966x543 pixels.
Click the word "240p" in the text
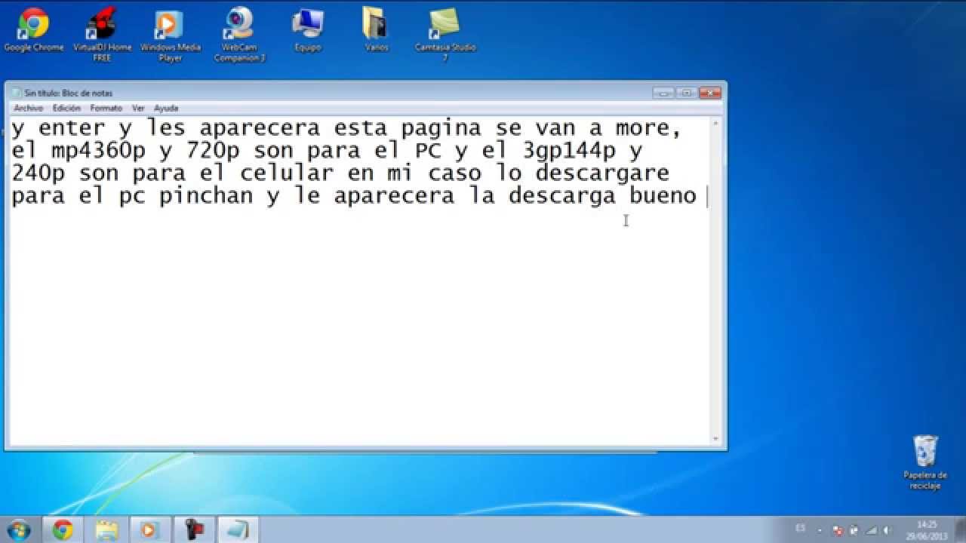coord(38,173)
